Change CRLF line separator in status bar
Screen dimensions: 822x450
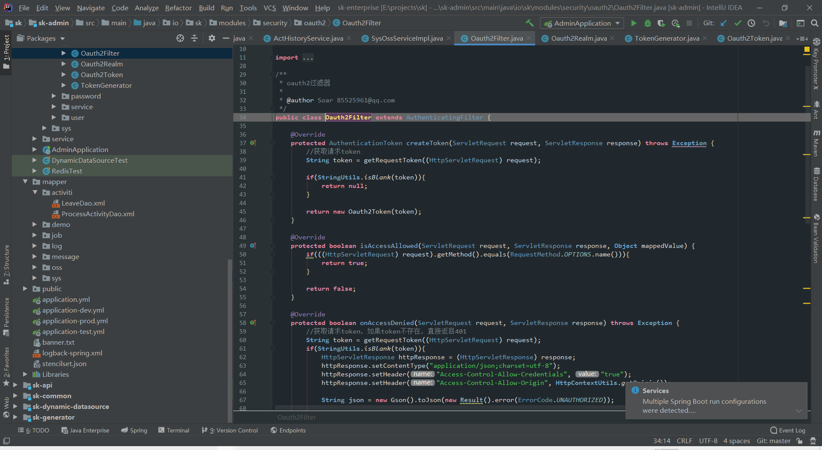point(684,441)
